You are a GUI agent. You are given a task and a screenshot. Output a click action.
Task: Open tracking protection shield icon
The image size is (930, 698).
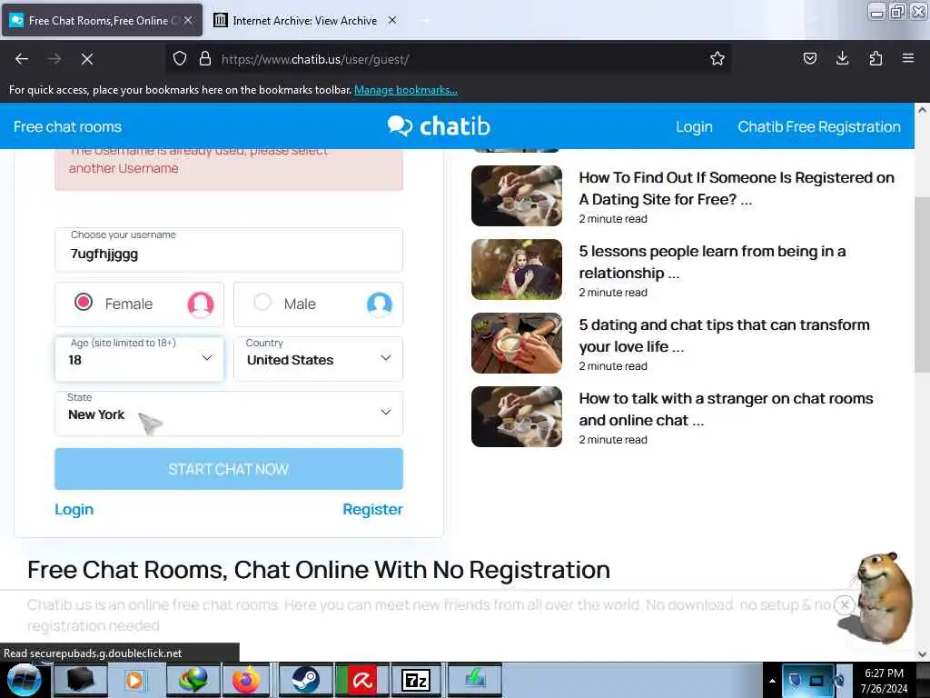(x=180, y=59)
